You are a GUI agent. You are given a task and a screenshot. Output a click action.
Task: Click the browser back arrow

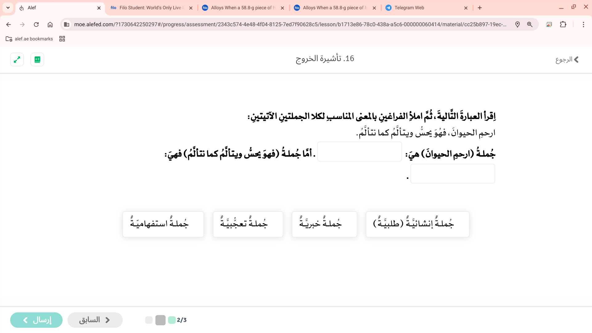pos(9,24)
